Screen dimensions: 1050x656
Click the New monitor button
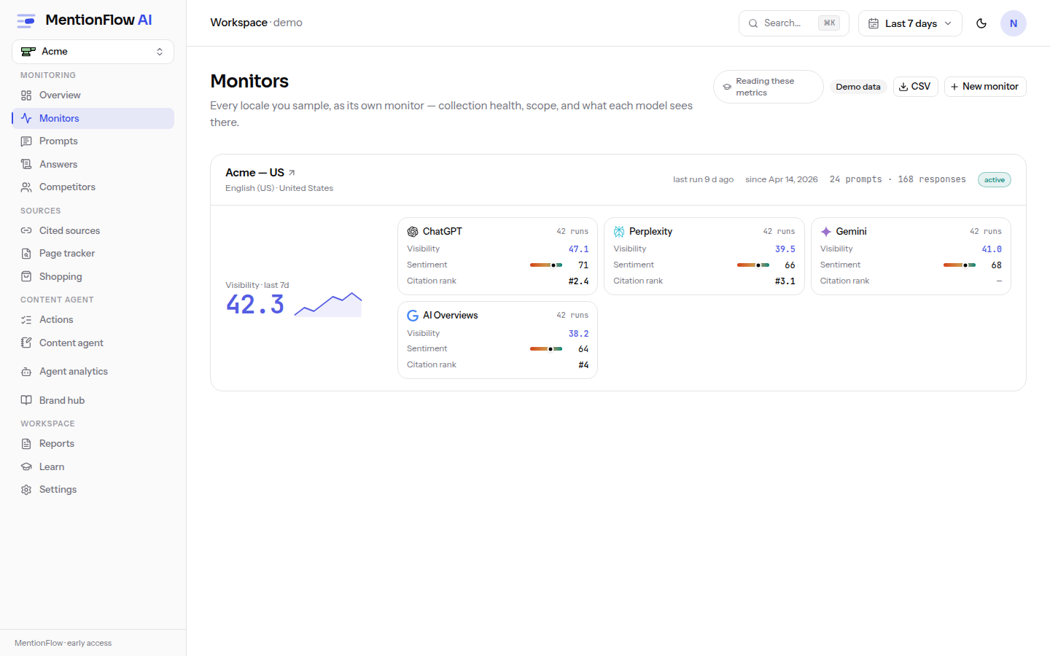tap(985, 87)
